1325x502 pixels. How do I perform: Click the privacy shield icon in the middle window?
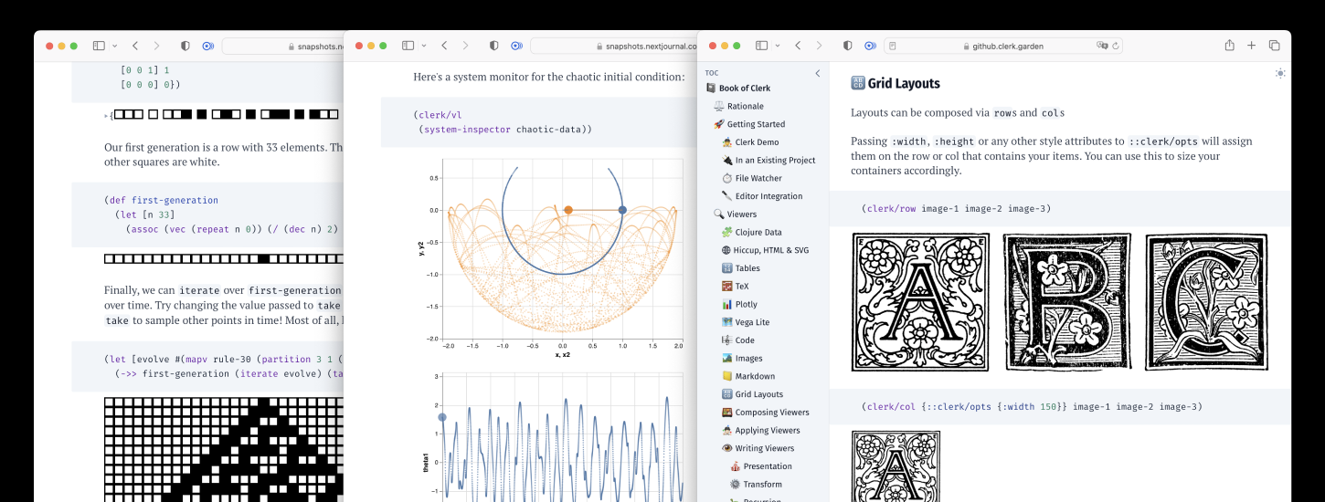point(493,46)
